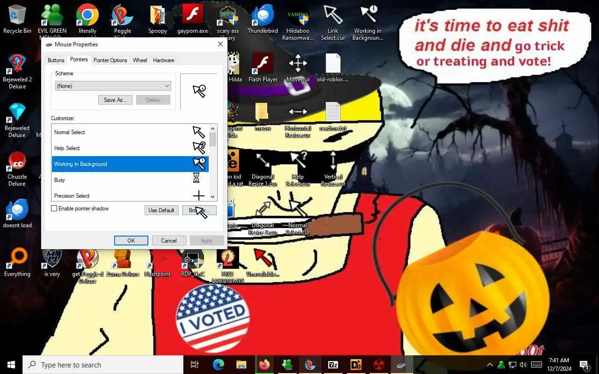The width and height of the screenshot is (599, 374).
Task: Open the volume control in system tray
Action: point(523,365)
